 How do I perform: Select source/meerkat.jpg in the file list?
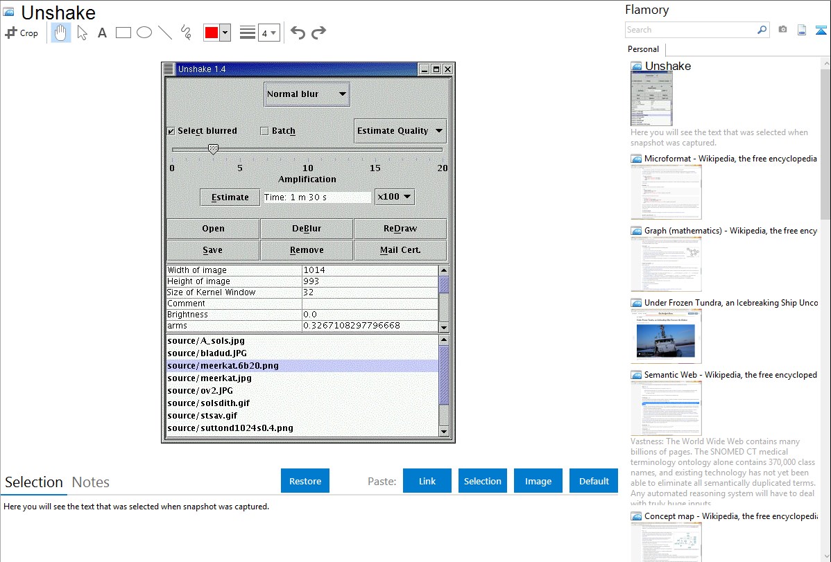[209, 378]
